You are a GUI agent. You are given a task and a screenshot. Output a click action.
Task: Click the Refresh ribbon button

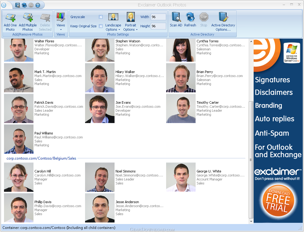190,20
